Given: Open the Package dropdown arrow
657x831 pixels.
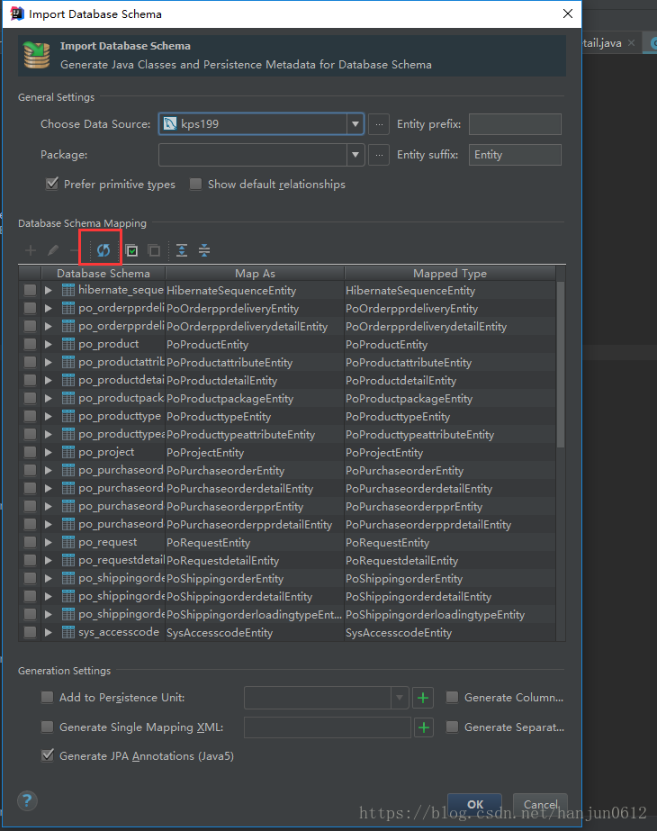Looking at the screenshot, I should pyautogui.click(x=355, y=155).
